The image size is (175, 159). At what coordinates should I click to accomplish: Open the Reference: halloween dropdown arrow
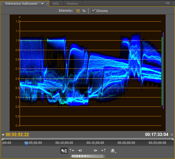(x=42, y=4)
